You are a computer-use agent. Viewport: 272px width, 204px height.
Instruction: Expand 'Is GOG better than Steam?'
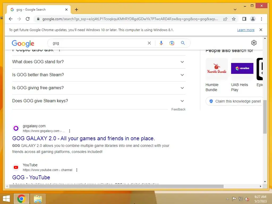click(x=99, y=75)
